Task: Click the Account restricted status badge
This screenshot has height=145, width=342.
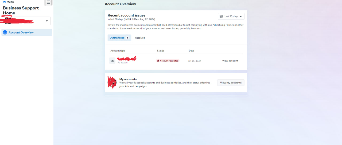Action: click(x=168, y=61)
